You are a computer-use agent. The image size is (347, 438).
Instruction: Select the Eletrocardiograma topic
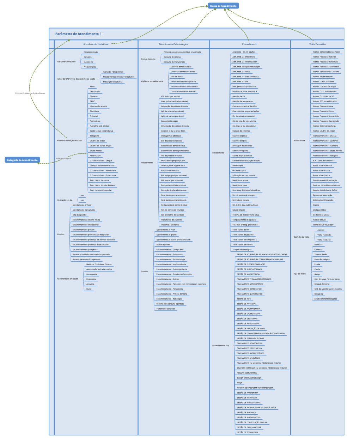(240, 151)
